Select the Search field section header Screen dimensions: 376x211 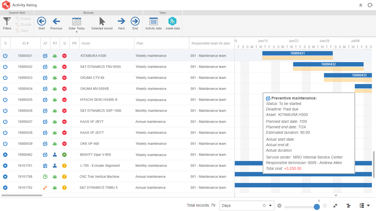(x=17, y=13)
